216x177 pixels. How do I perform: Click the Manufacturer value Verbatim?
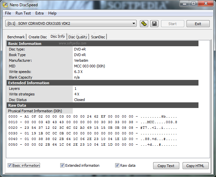click(81, 60)
